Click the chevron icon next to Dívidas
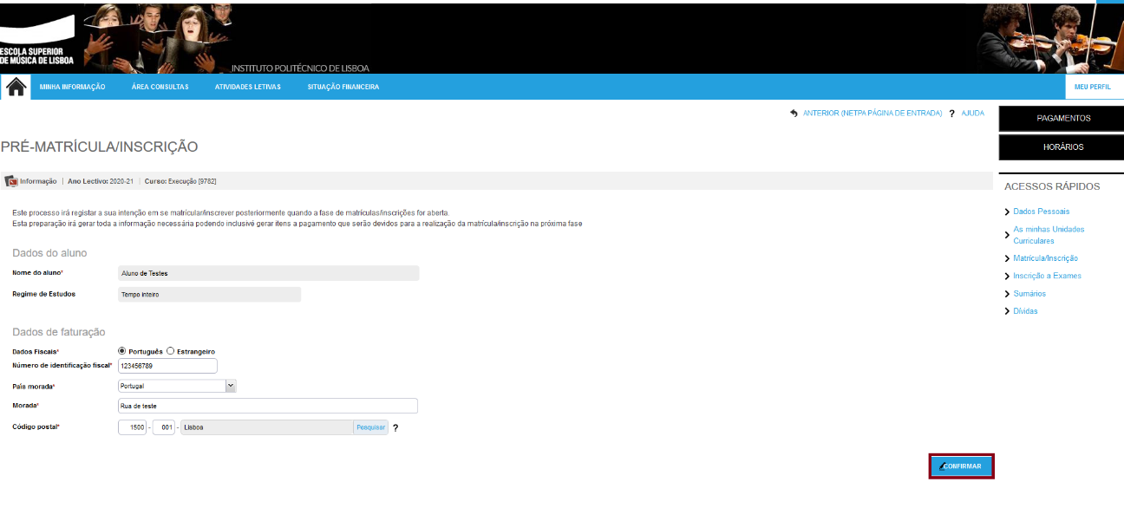Viewport: 1124px width, 508px height. 1007,311
